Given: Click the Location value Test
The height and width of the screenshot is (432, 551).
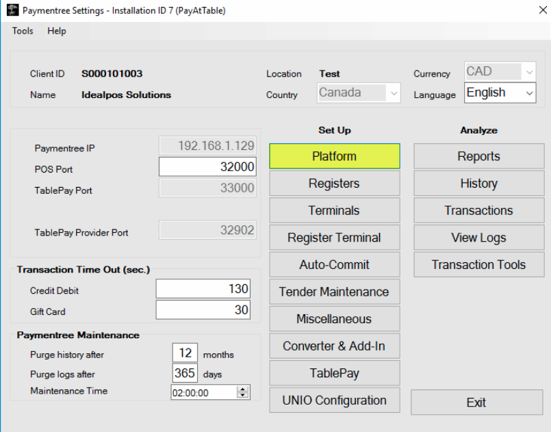Looking at the screenshot, I should coord(329,74).
